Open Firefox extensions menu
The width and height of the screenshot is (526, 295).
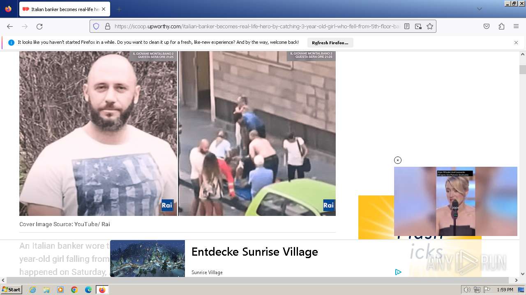click(x=501, y=26)
